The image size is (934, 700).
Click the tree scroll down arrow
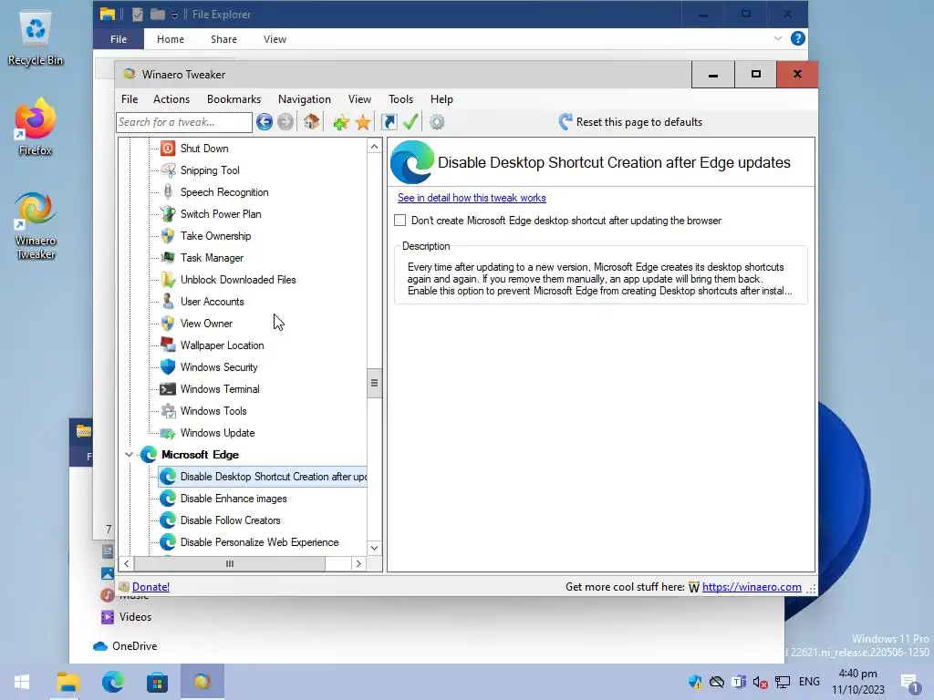(374, 548)
